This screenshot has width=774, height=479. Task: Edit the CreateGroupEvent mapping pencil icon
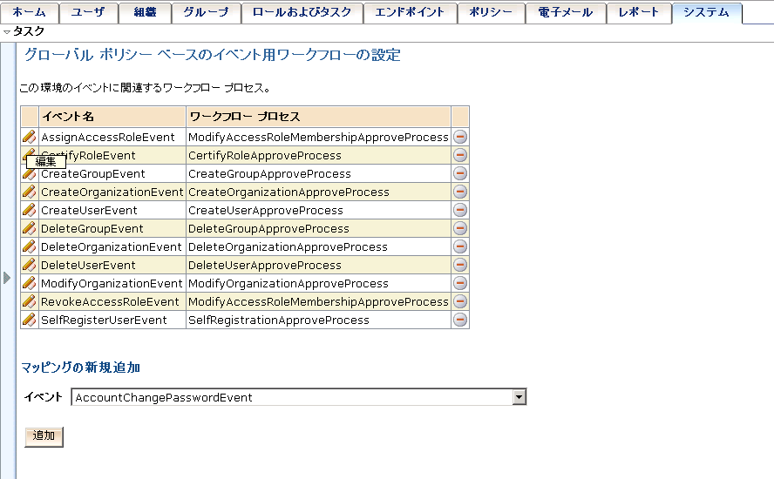pos(29,173)
